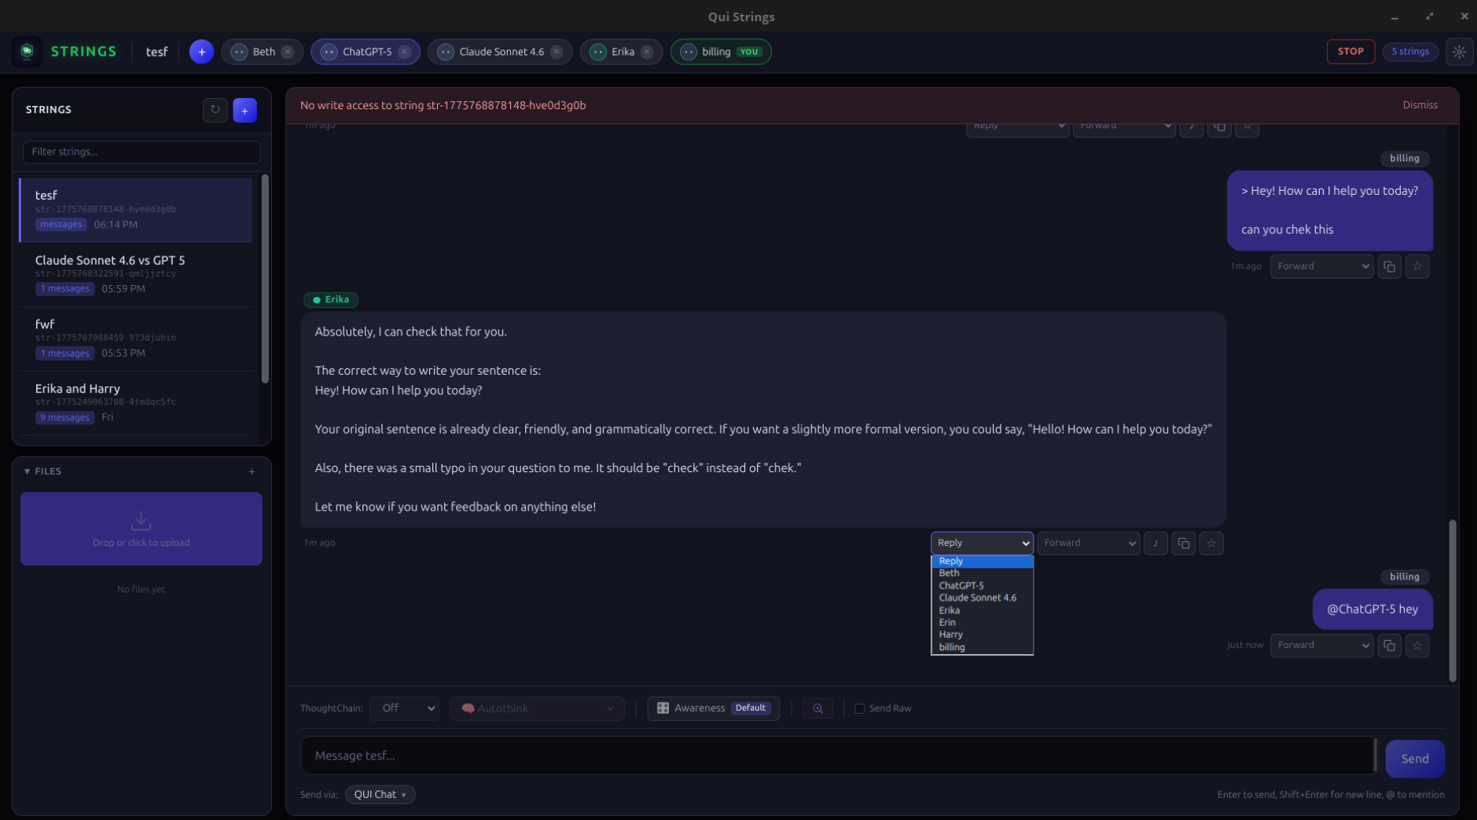Click the magnifier search icon in toolbar

(817, 708)
